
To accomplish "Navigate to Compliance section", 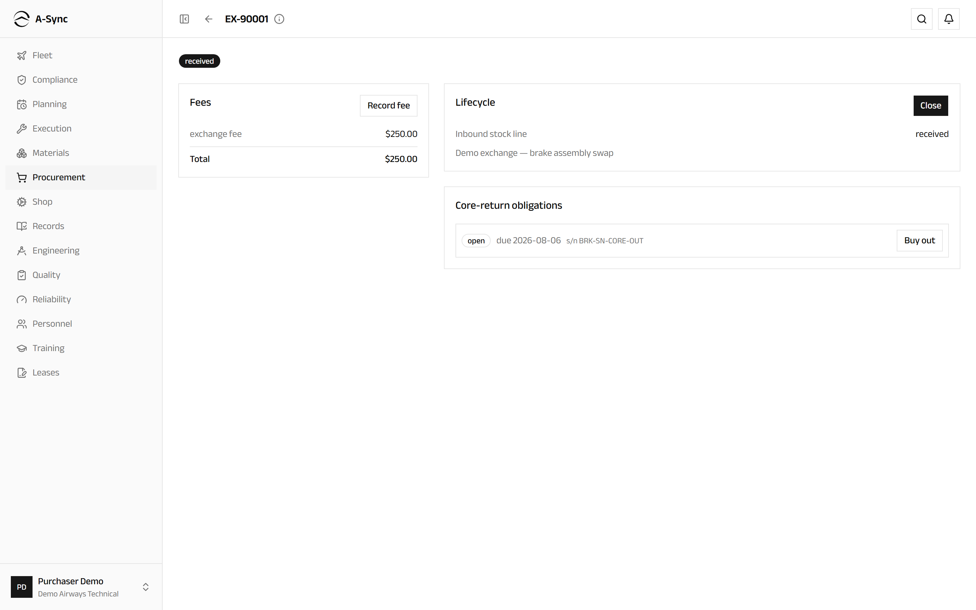I will click(81, 80).
